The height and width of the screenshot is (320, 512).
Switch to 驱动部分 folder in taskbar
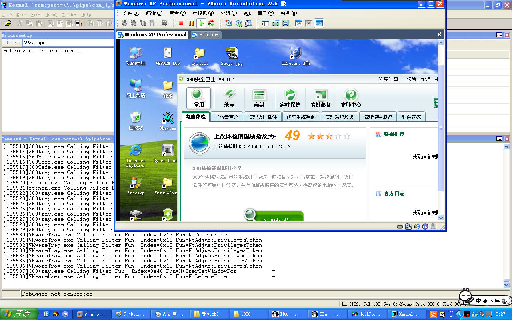(x=209, y=314)
